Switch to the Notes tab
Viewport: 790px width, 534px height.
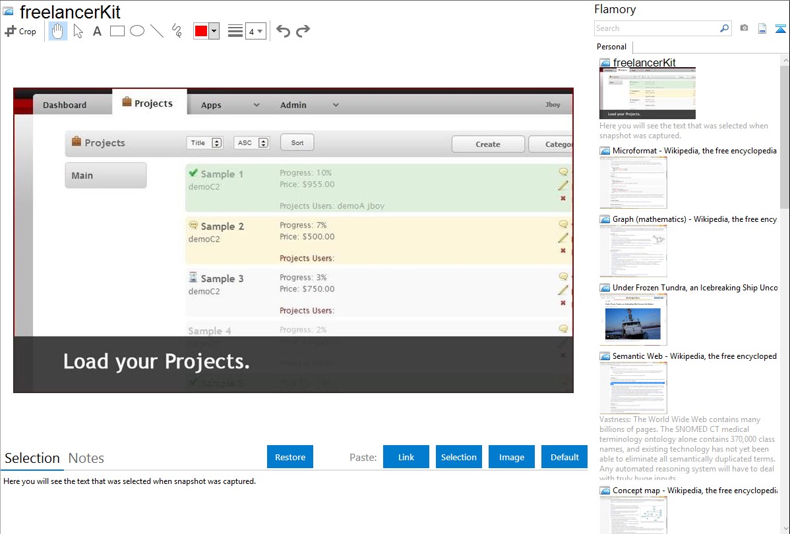pos(86,458)
